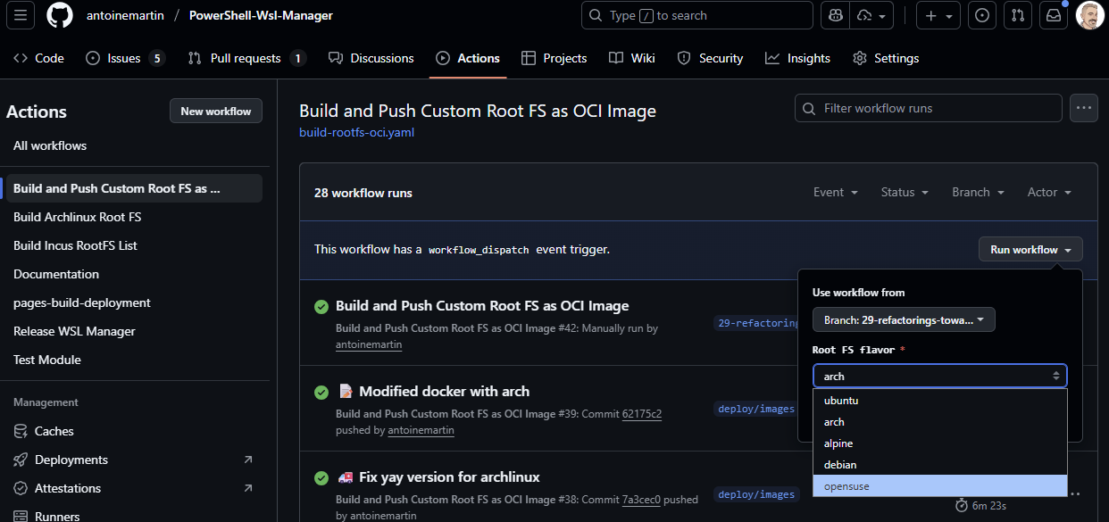
Task: Open commit 7a3cec0 link
Action: coord(641,500)
